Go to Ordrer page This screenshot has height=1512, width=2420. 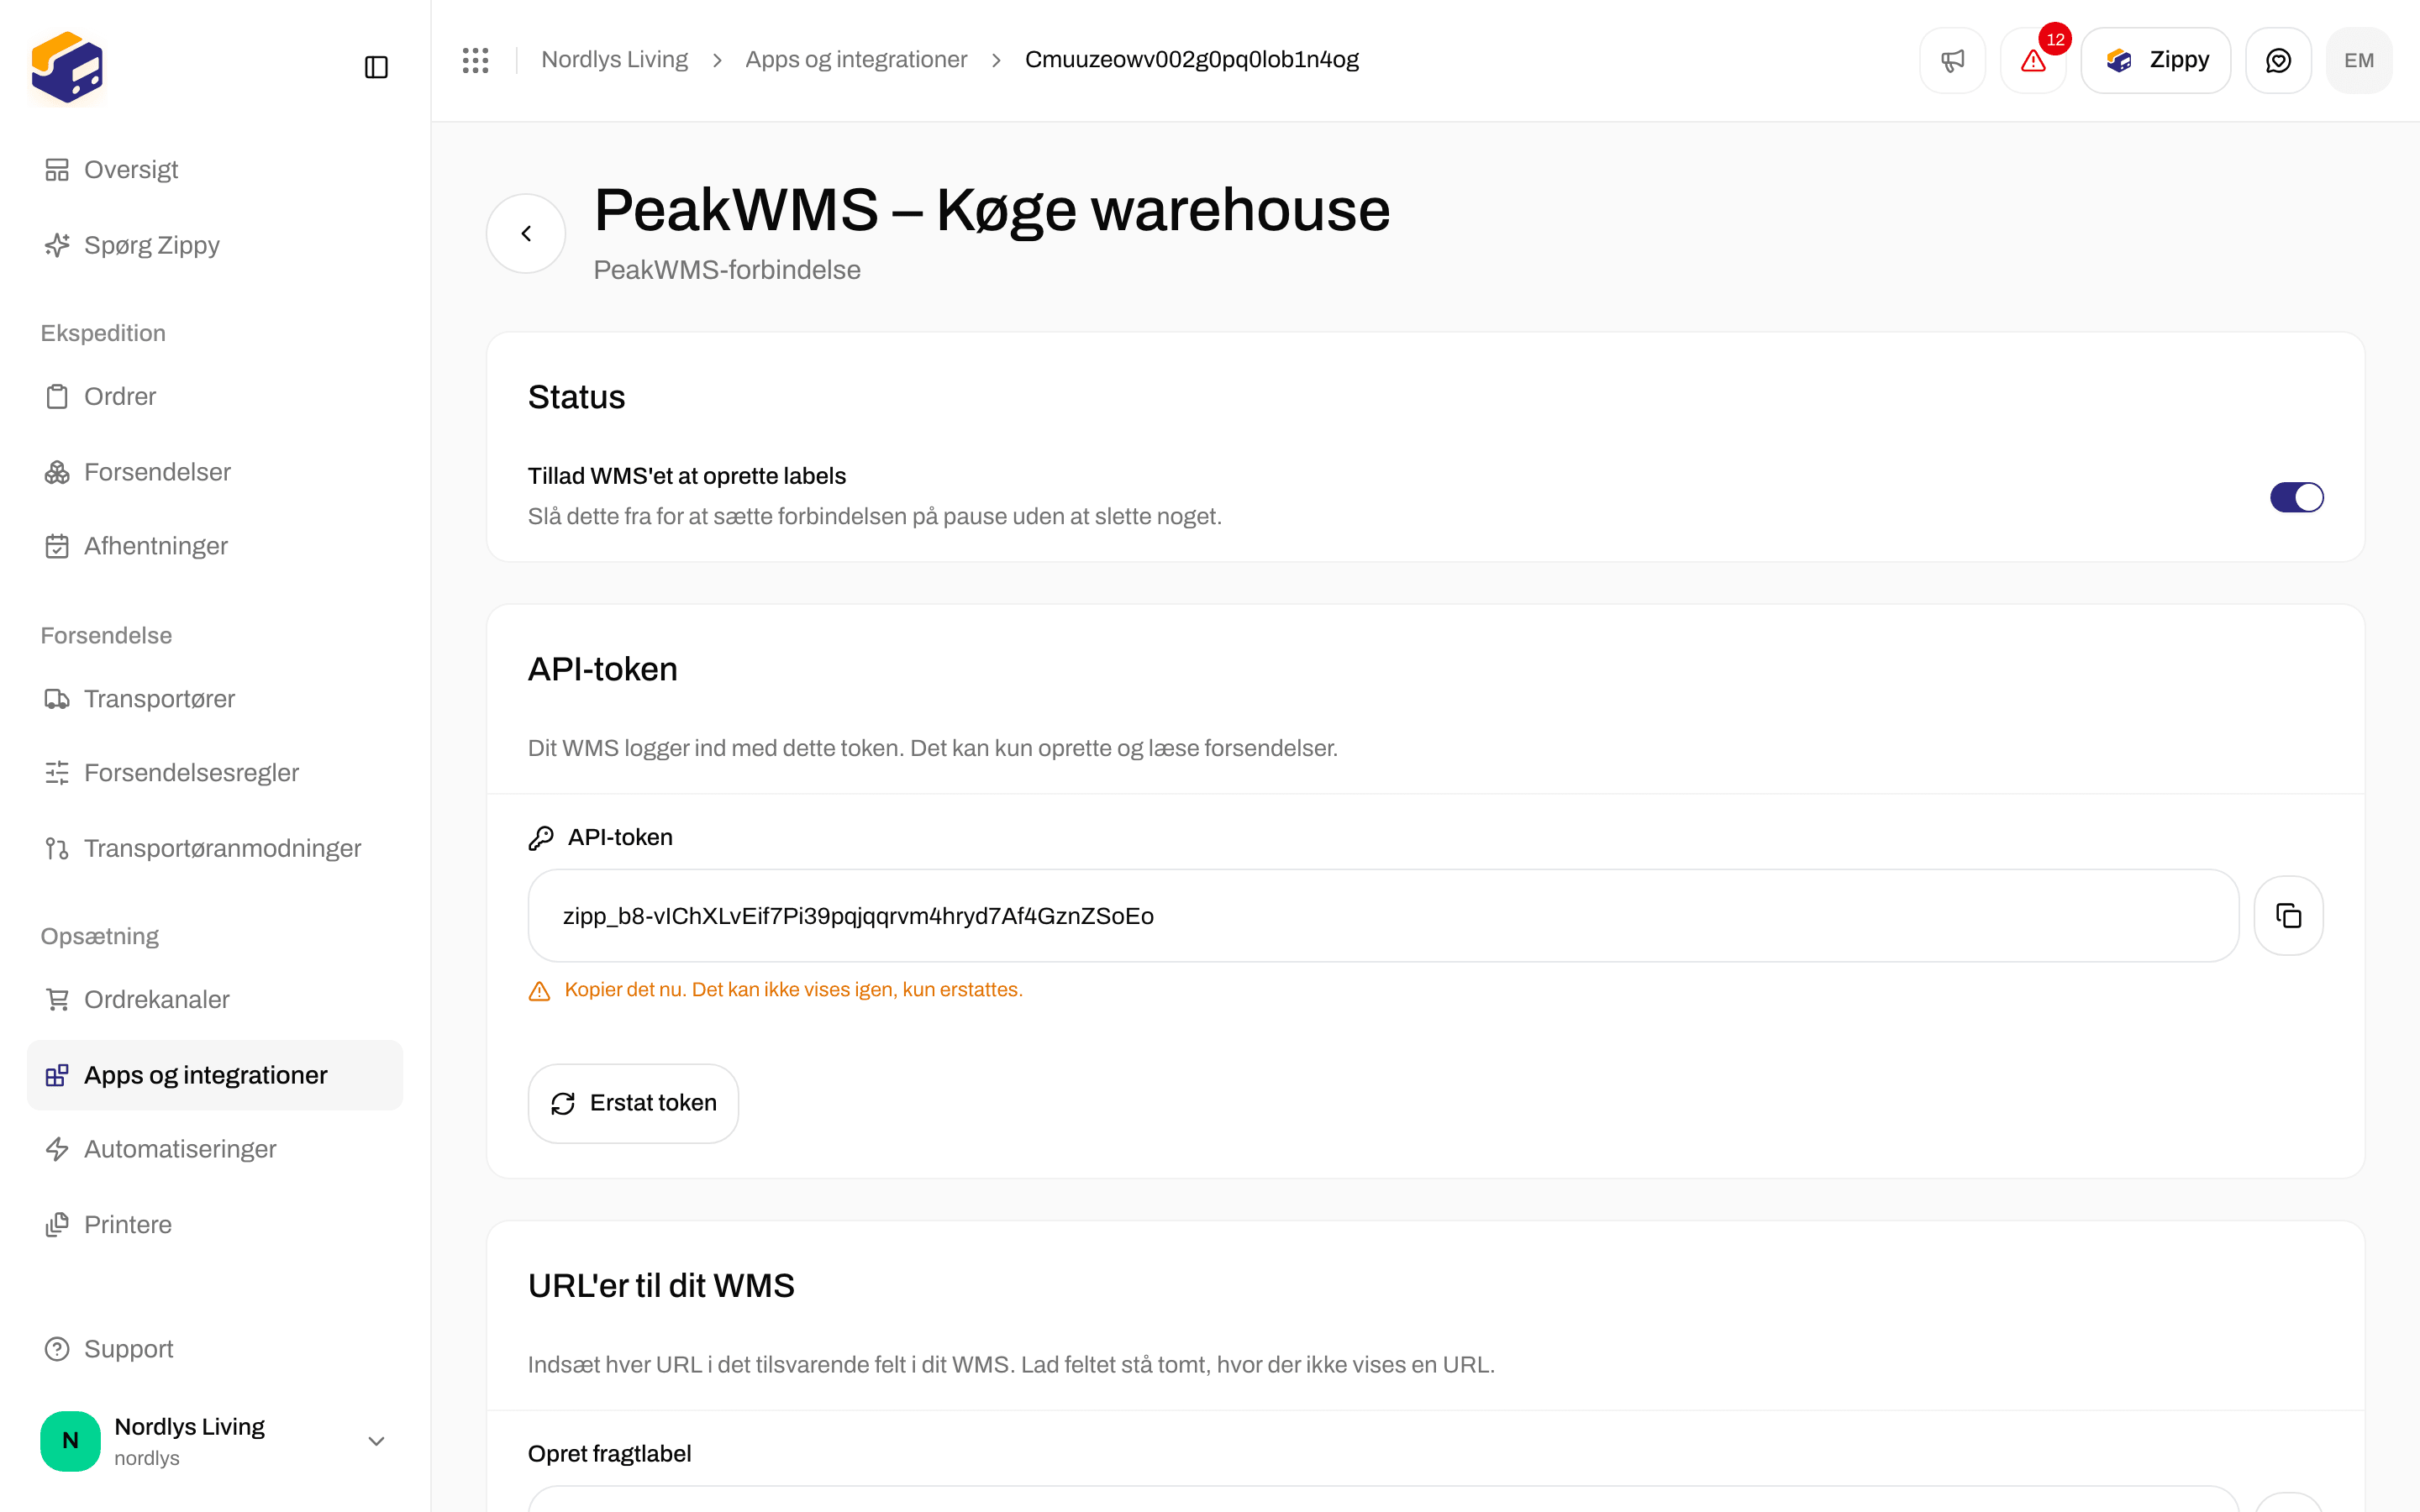point(215,396)
